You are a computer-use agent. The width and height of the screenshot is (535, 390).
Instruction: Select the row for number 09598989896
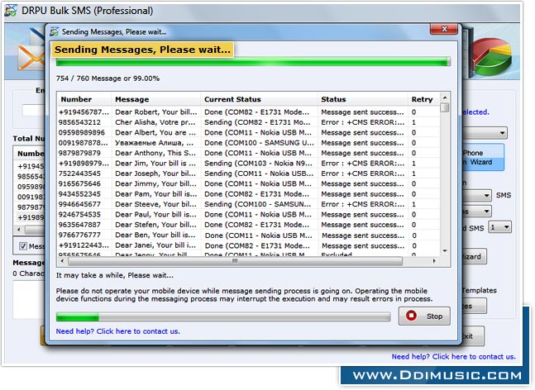[248, 132]
